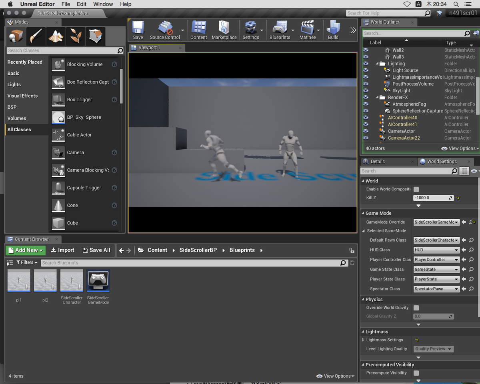This screenshot has width=480, height=384.
Task: Navigate forward in Content Browser history
Action: tap(129, 250)
